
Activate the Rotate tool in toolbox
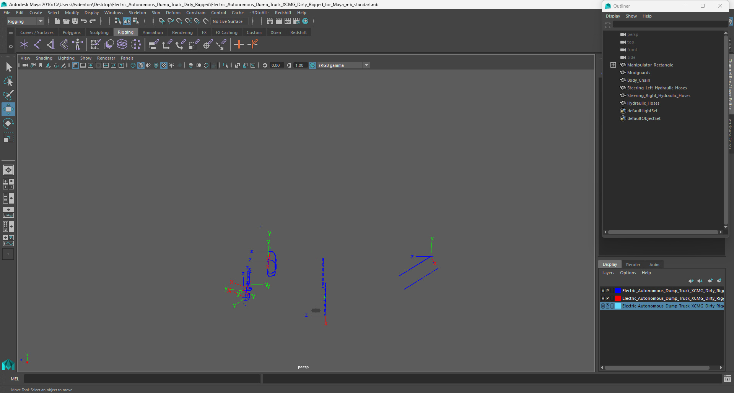click(x=8, y=123)
